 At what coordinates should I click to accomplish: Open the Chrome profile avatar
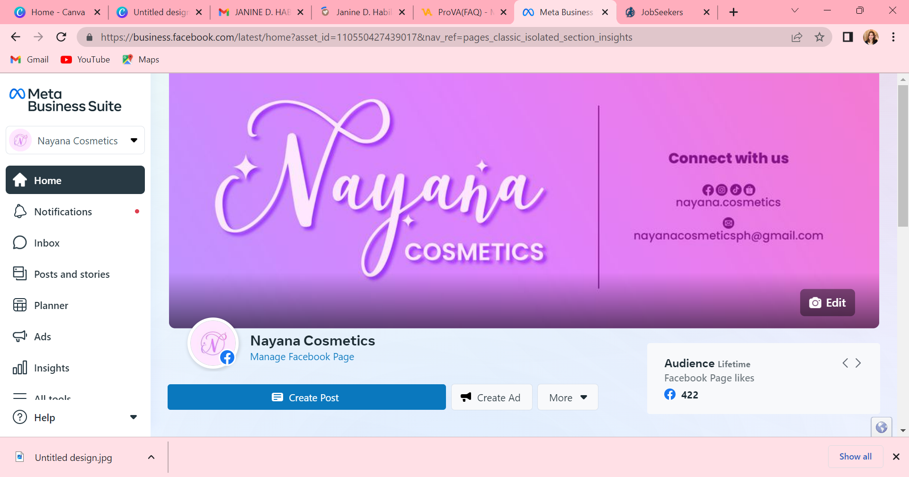tap(871, 37)
